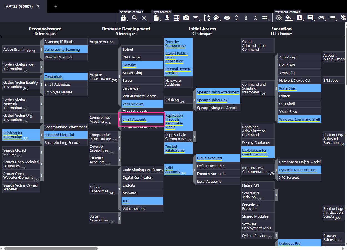The height and width of the screenshot is (250, 347).
Task: Add a new layer tab with plus
Action: pyautogui.click(x=56, y=6)
